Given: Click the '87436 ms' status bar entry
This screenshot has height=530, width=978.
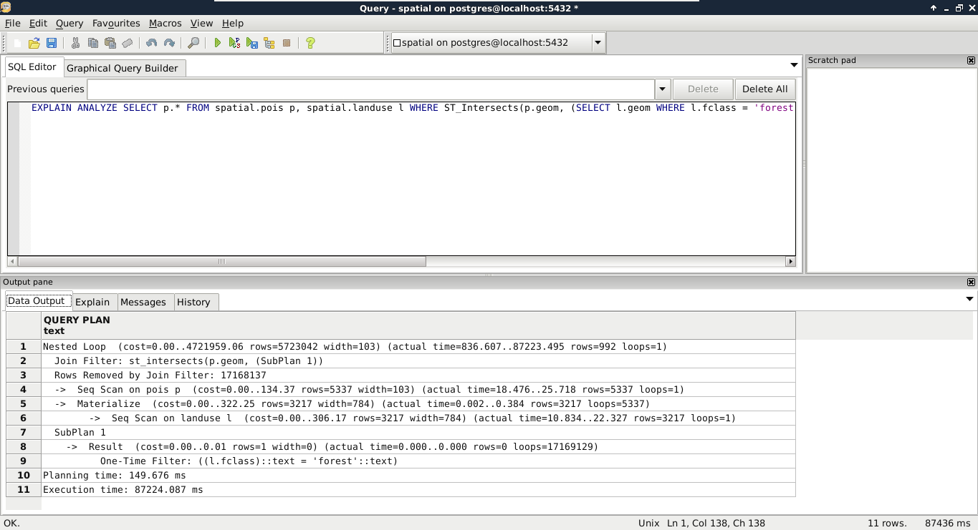Looking at the screenshot, I should coord(947,523).
